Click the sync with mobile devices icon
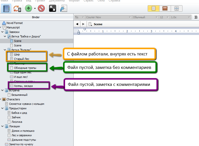This screenshot has width=199, height=146. pos(17,8)
